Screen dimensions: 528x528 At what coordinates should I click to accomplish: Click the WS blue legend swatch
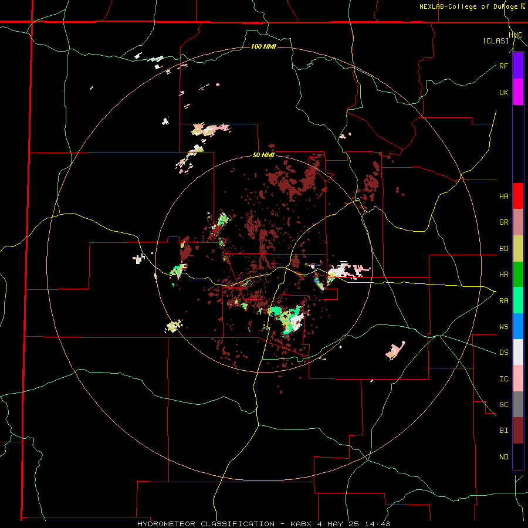coord(518,326)
